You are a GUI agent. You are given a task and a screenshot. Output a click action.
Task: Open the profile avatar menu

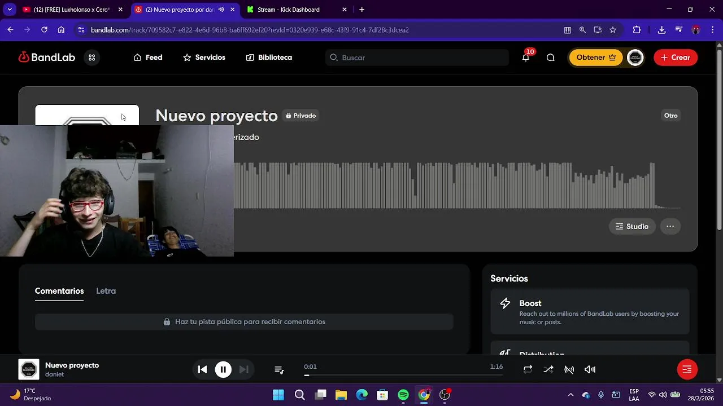(x=635, y=58)
